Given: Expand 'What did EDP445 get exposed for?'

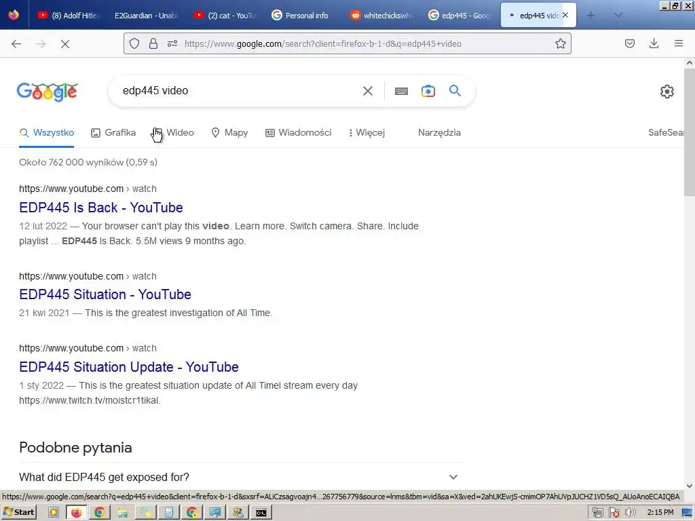Looking at the screenshot, I should pos(240,477).
